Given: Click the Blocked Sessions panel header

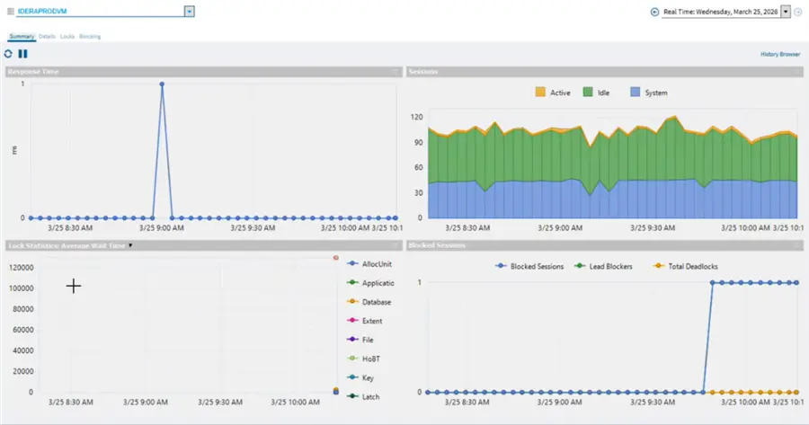Looking at the screenshot, I should pos(605,245).
